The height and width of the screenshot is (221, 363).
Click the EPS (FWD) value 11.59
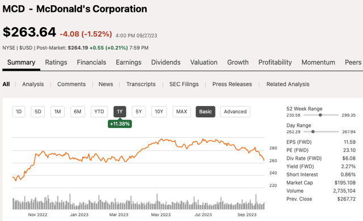349,142
